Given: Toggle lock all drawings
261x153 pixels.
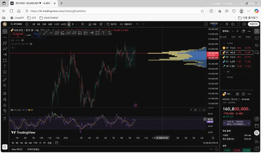Looking at the screenshot, I should click(x=5, y=105).
